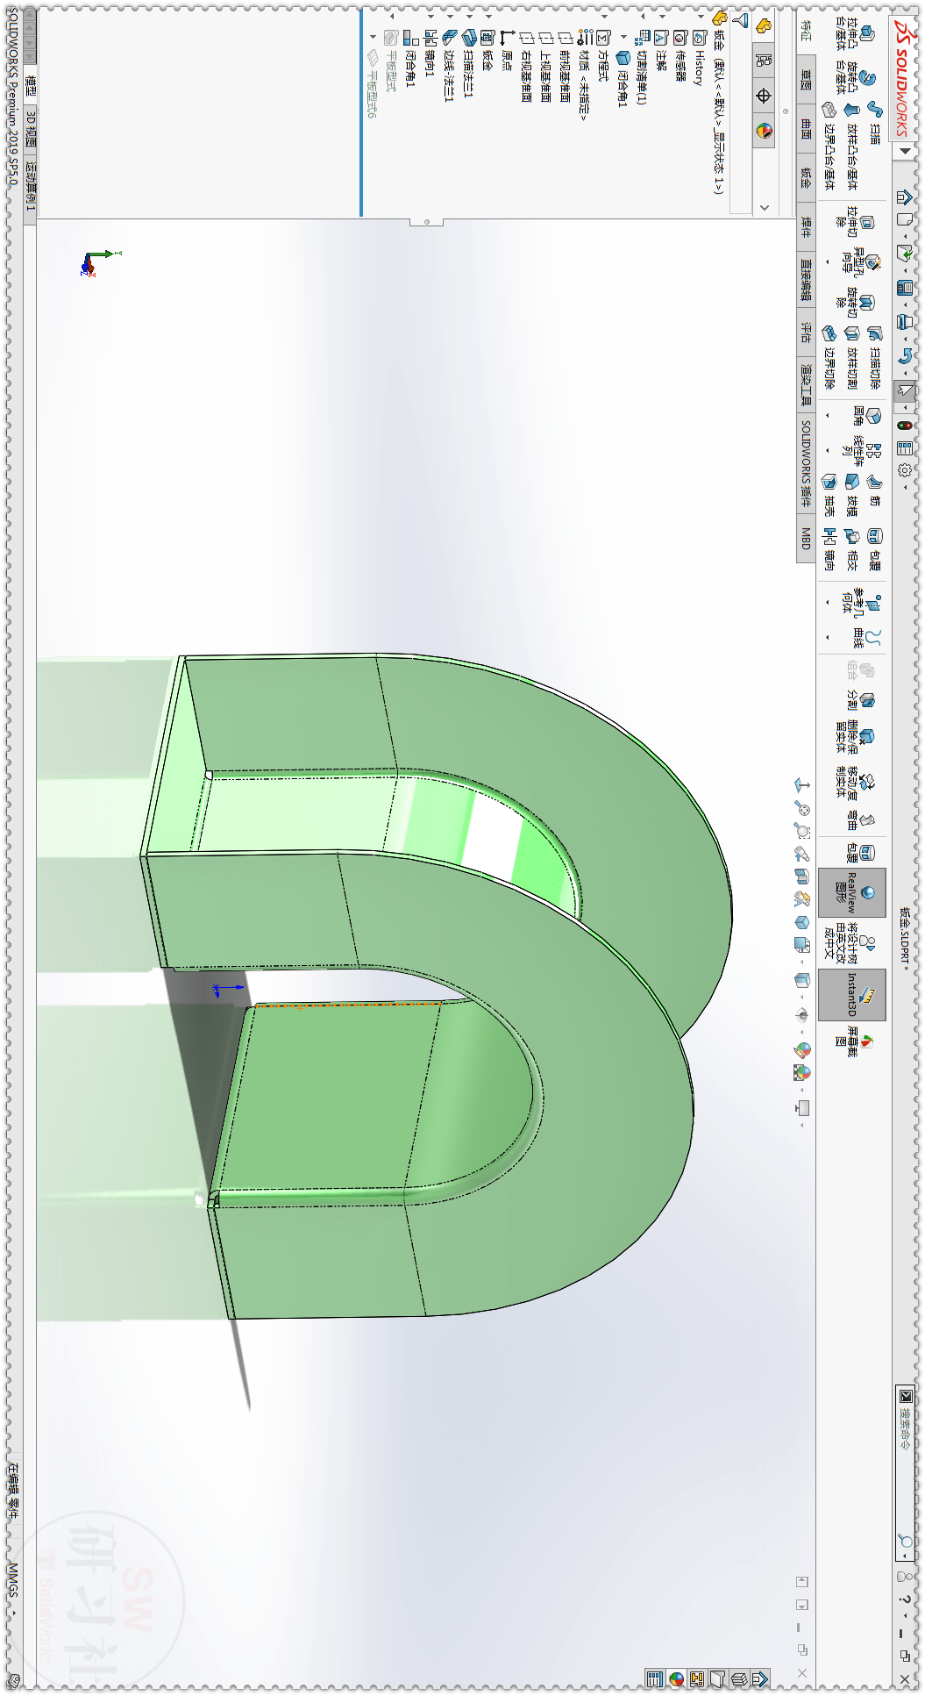Select 扫描法兰1 in the feature tree
Viewport: 925px width, 1696px height.
pos(467,63)
